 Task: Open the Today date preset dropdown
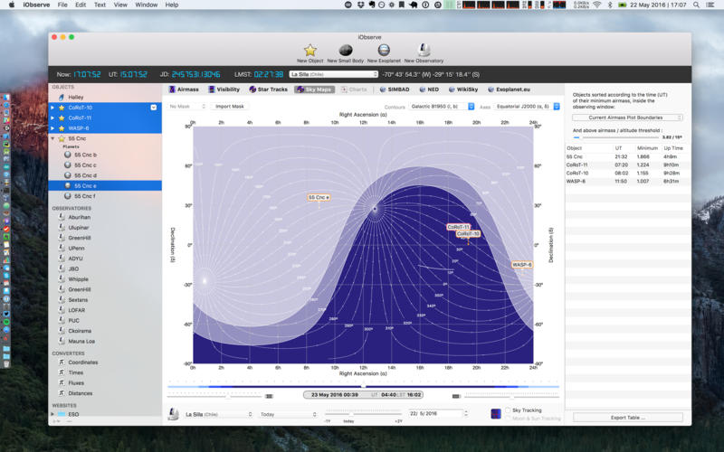pos(288,414)
